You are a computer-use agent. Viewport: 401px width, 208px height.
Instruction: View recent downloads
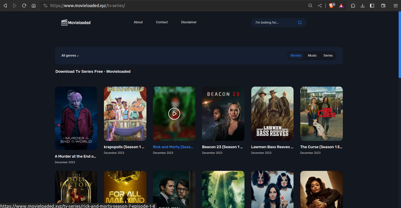(x=363, y=5)
